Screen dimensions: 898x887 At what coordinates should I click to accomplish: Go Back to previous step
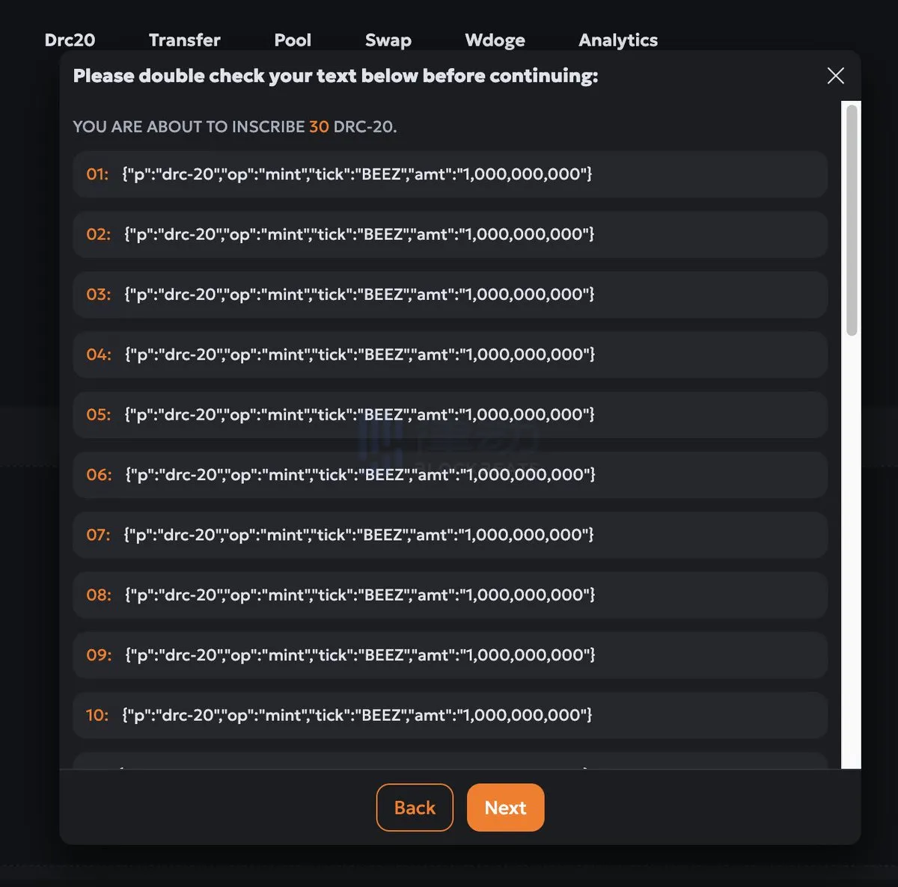(x=415, y=808)
